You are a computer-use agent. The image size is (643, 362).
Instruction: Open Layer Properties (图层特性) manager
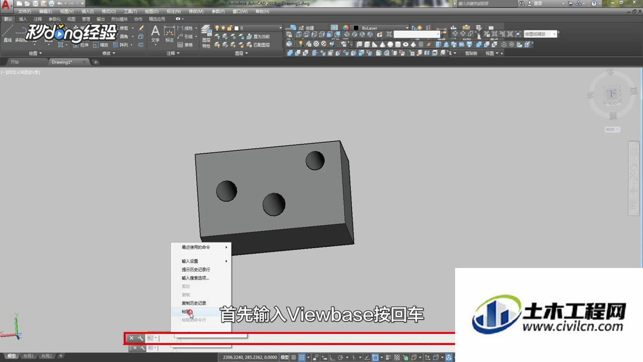point(206,36)
